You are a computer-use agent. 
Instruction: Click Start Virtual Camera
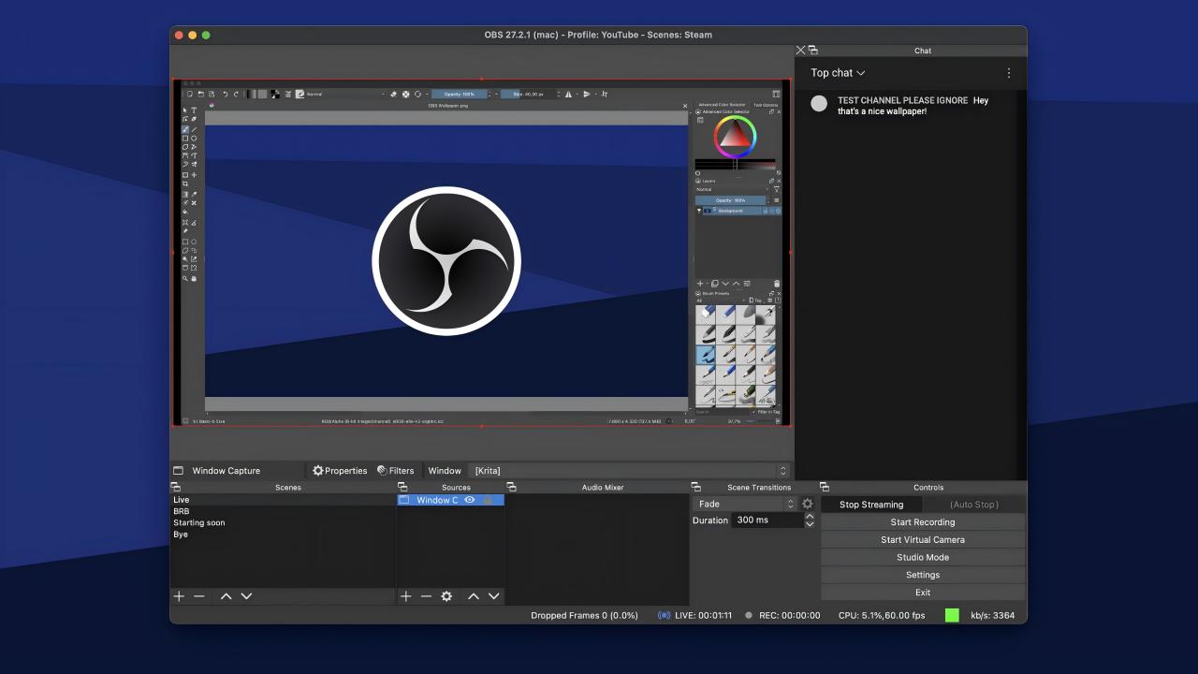[923, 540]
